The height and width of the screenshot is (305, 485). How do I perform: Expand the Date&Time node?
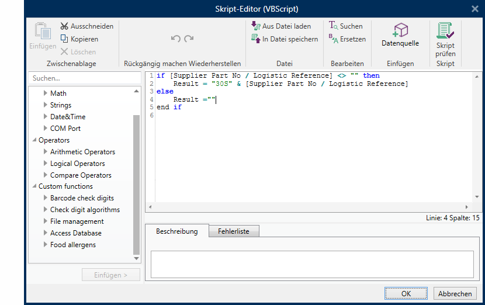pyautogui.click(x=46, y=116)
